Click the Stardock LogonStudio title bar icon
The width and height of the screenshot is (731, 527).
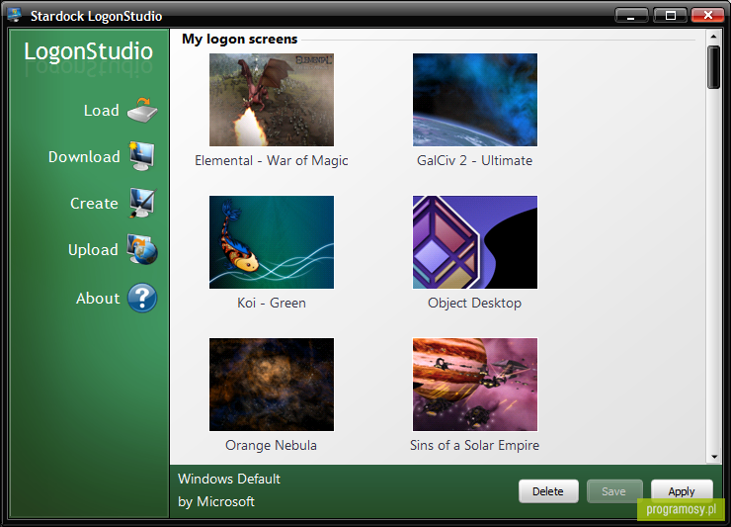[x=15, y=15]
